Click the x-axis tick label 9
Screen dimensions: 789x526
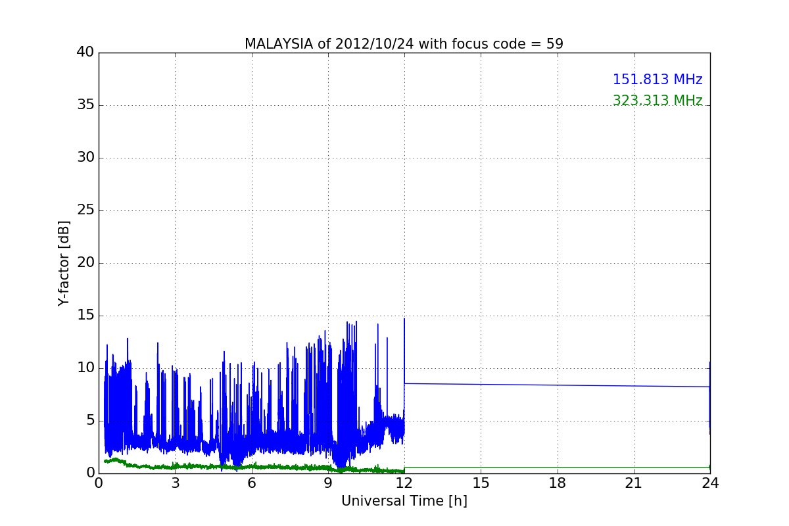coord(328,483)
